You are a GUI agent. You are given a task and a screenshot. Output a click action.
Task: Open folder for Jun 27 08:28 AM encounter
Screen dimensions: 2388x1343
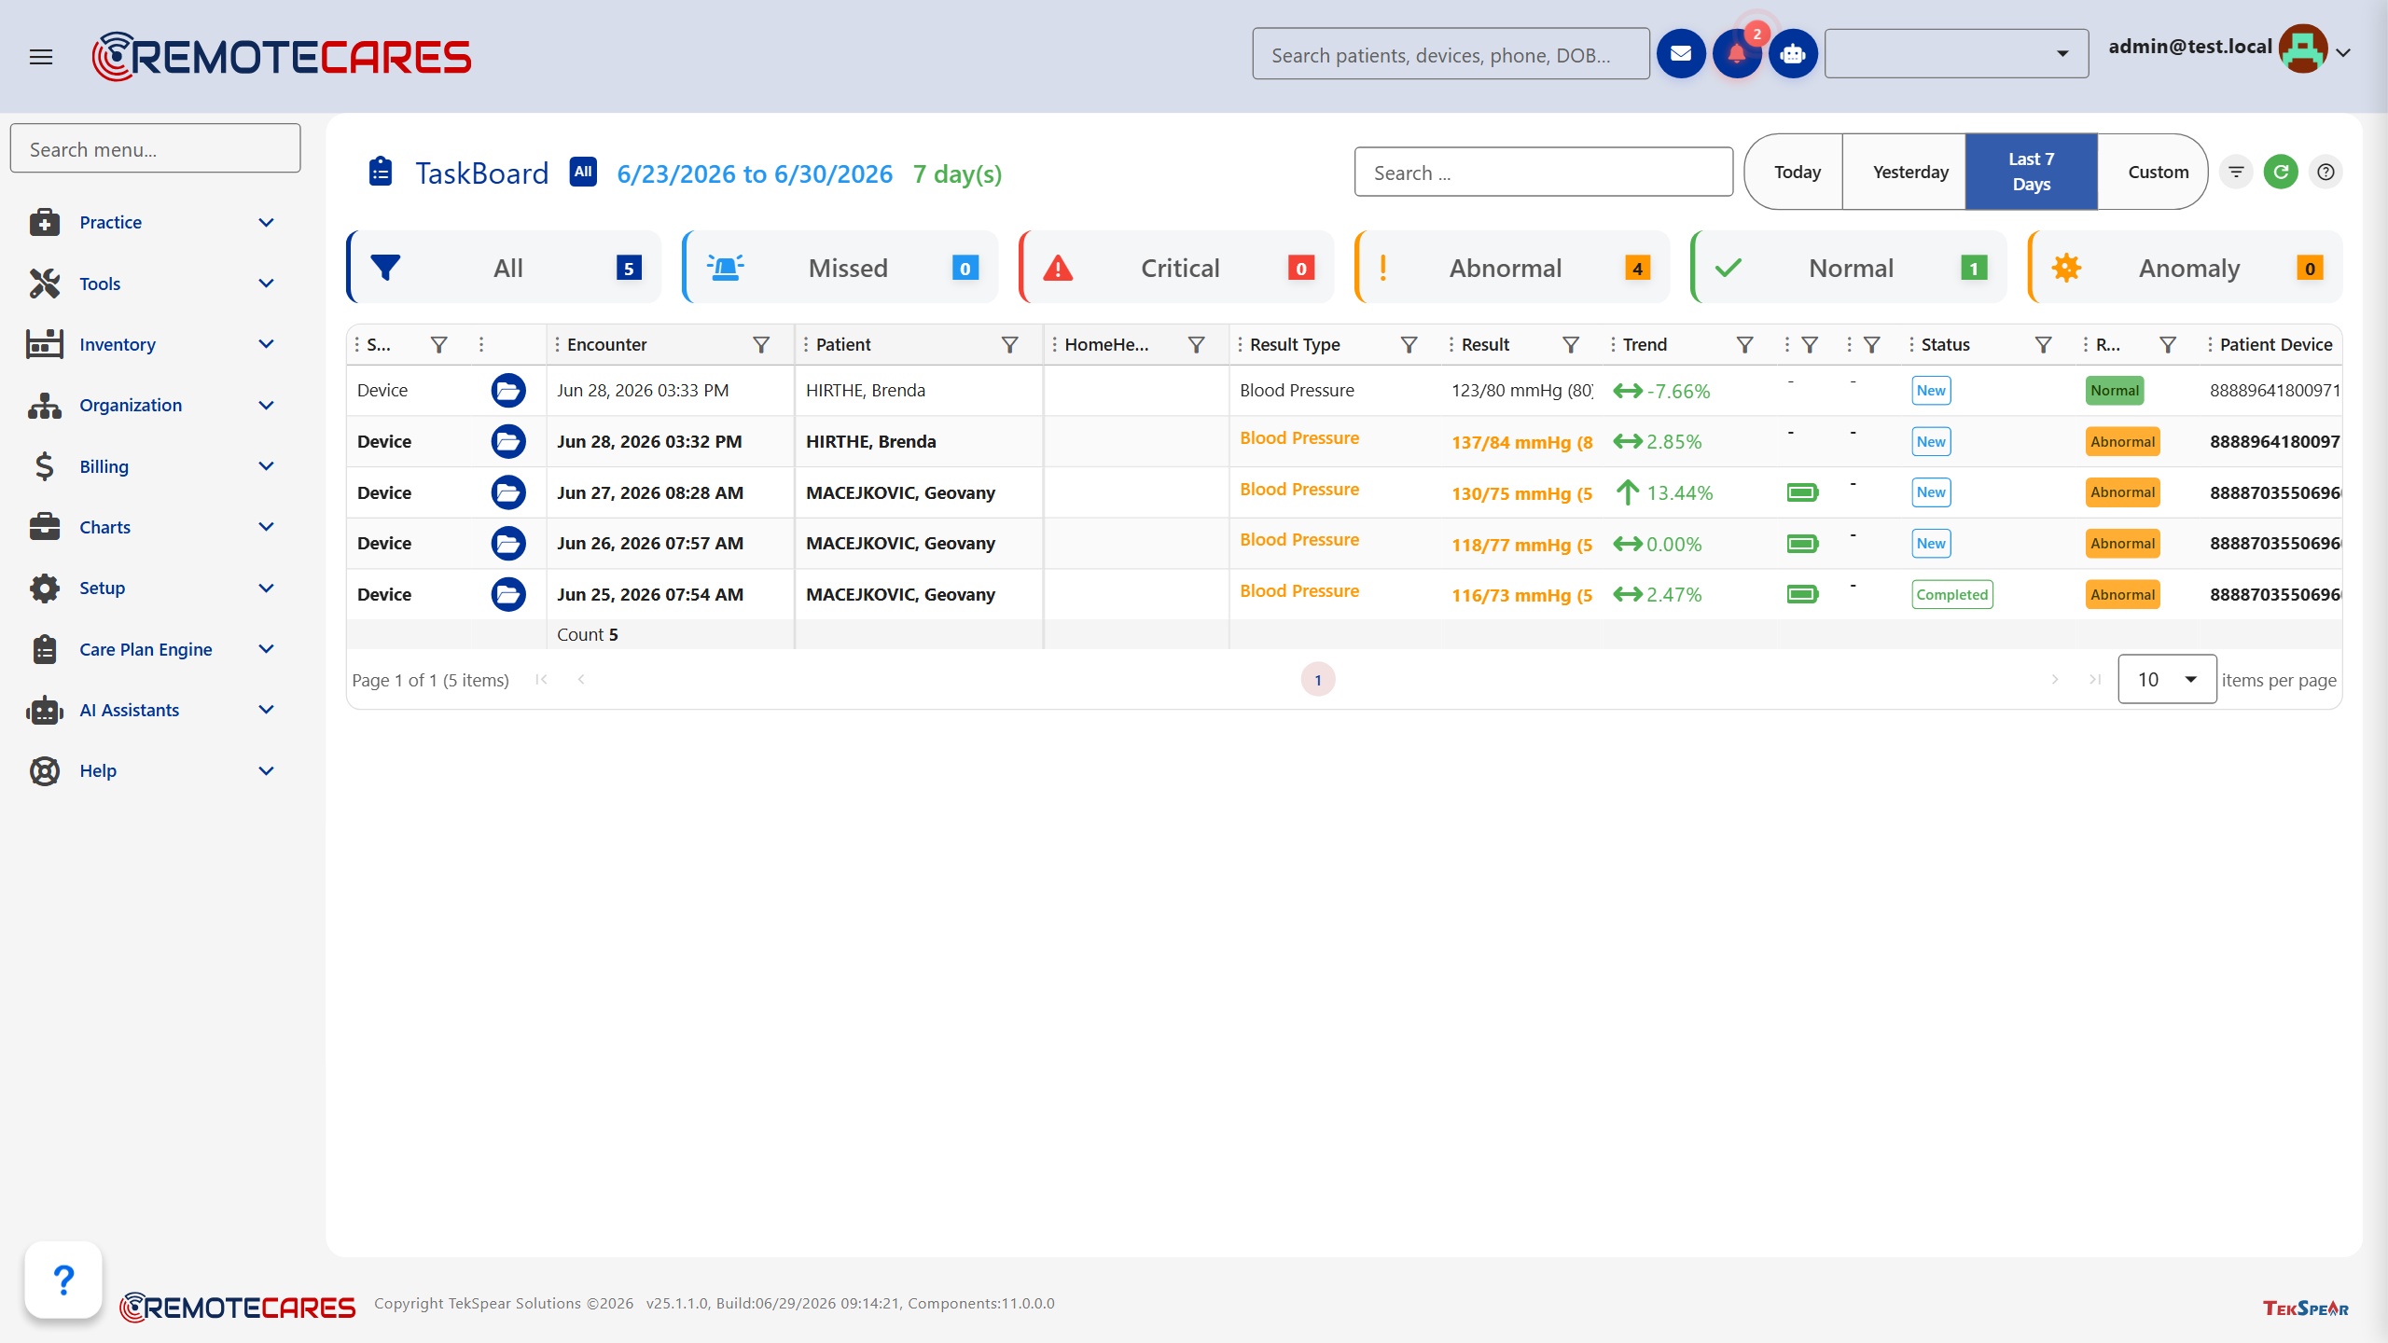[x=507, y=492]
